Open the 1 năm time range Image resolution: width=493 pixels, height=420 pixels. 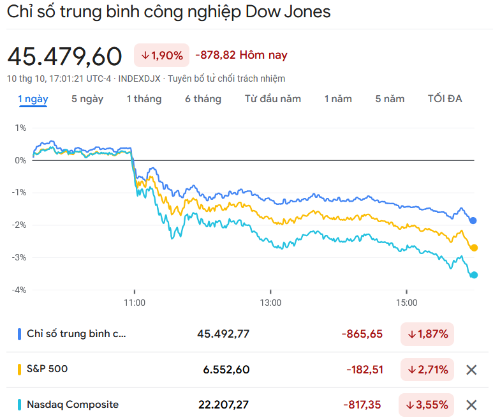tap(338, 99)
